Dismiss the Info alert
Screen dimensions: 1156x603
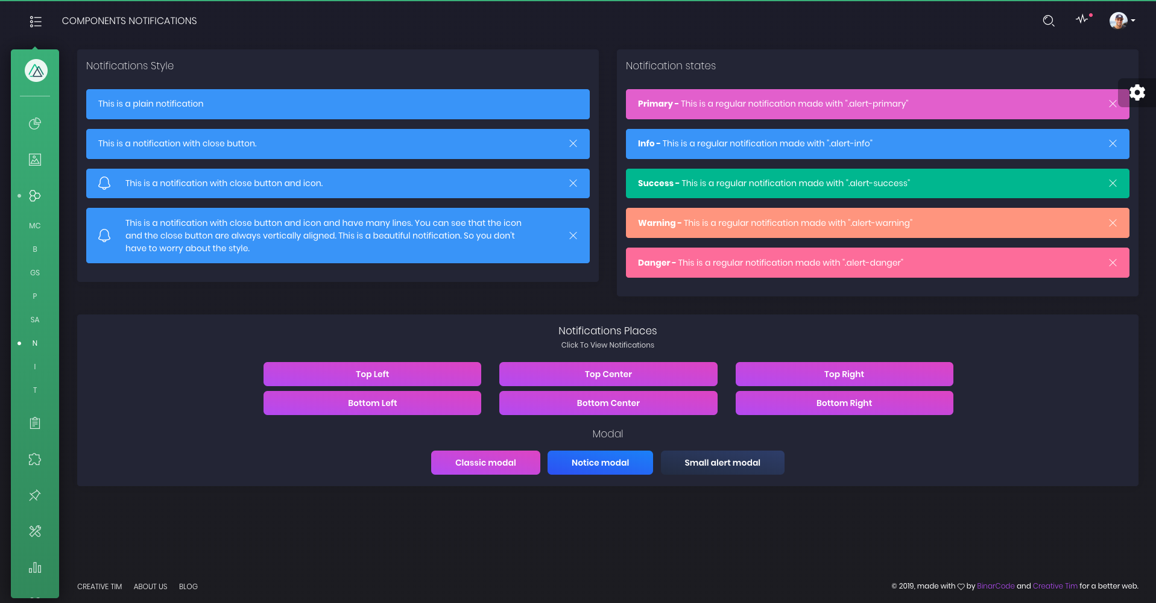[1113, 143]
